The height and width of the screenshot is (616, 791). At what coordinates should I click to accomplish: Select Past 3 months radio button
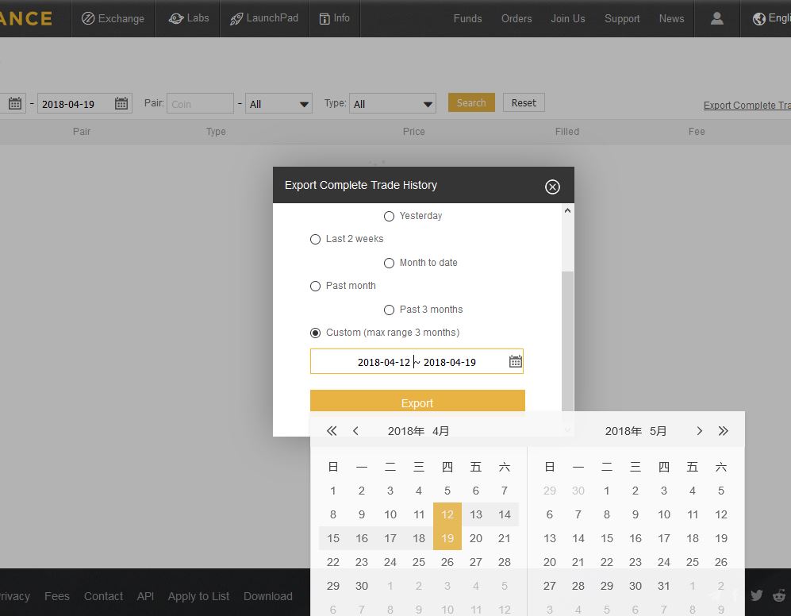tap(389, 310)
